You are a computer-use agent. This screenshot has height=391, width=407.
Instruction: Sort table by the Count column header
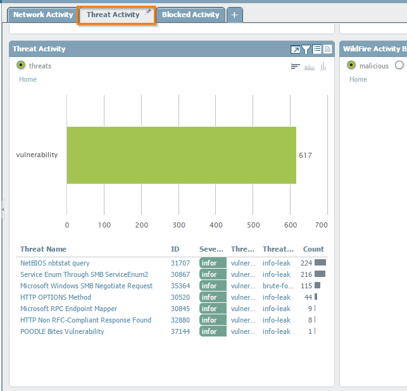pos(313,249)
